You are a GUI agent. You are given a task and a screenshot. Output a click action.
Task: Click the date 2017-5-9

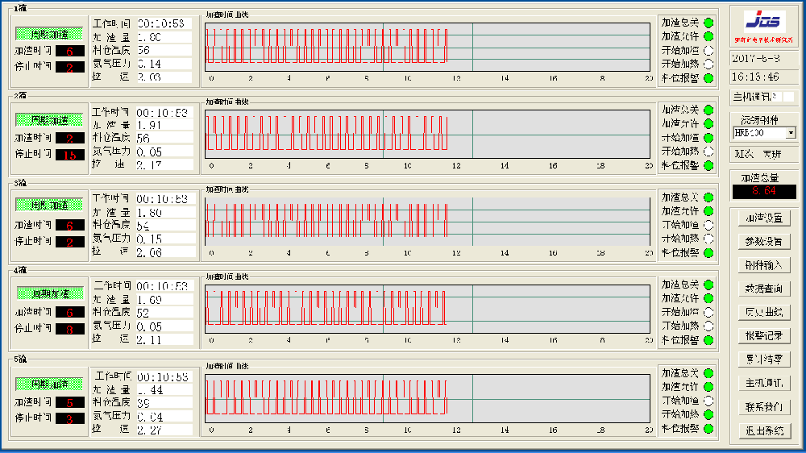(756, 58)
